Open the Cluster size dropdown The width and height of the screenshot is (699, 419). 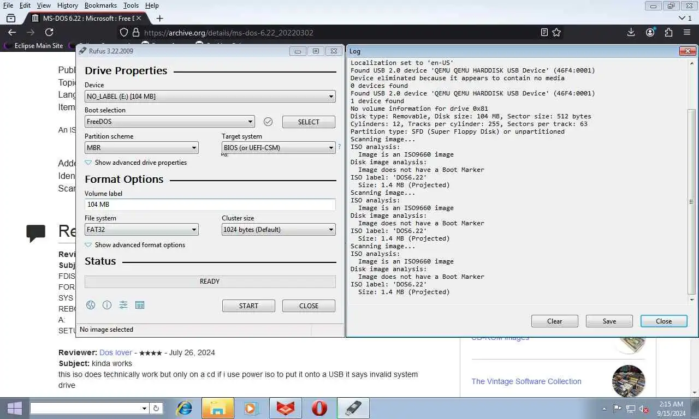(x=279, y=230)
